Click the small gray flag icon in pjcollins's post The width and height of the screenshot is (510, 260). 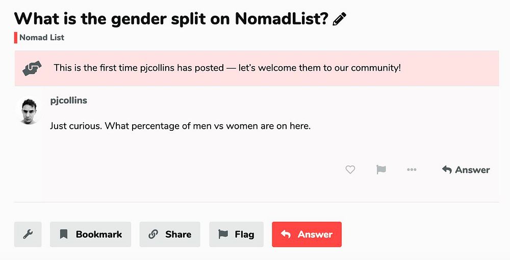(x=381, y=170)
